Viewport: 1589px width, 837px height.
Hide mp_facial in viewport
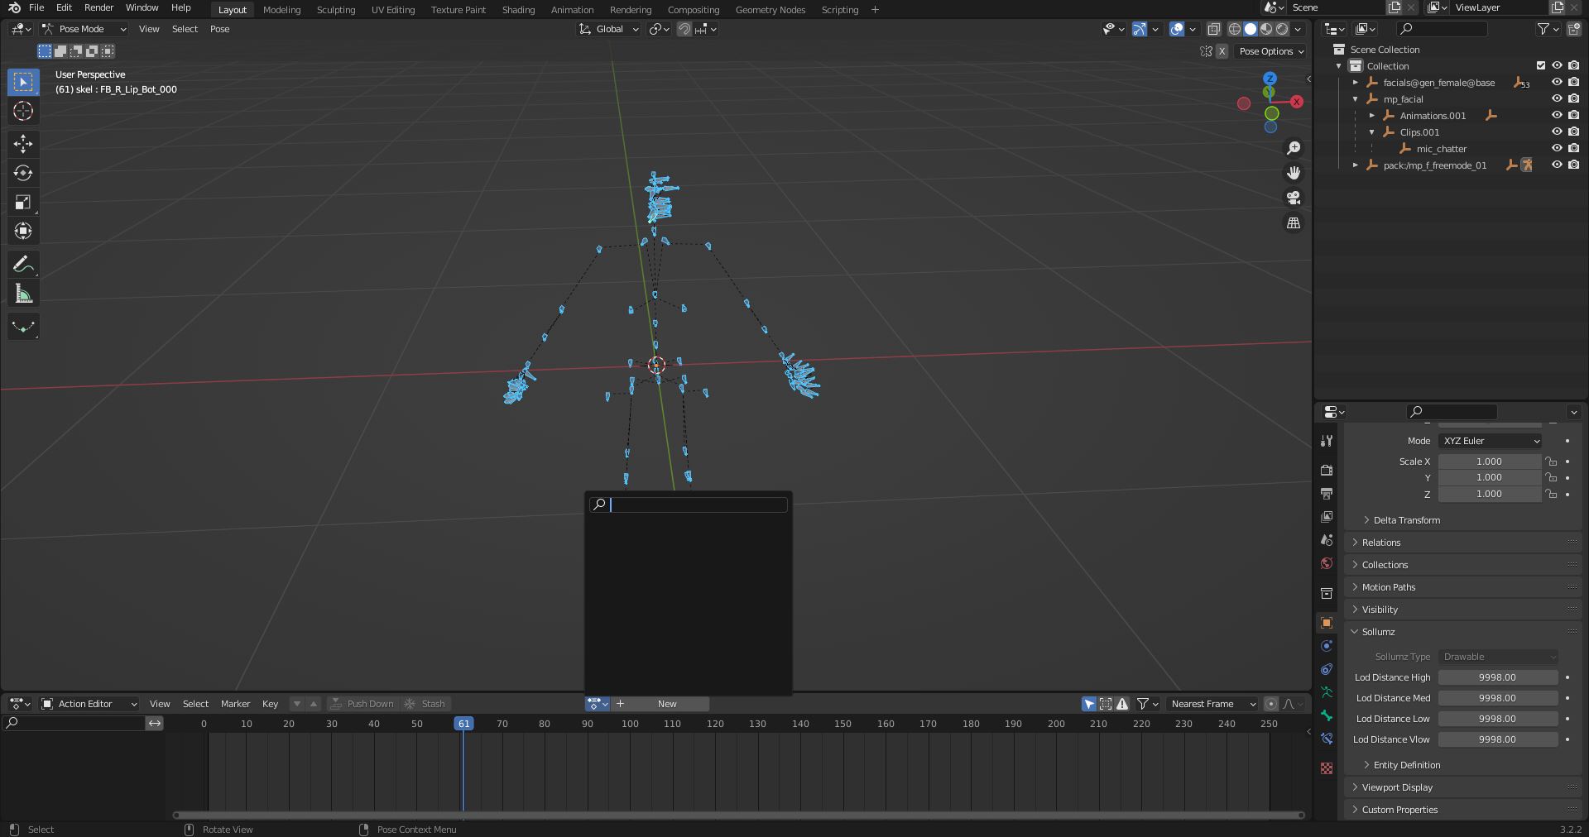[1557, 99]
